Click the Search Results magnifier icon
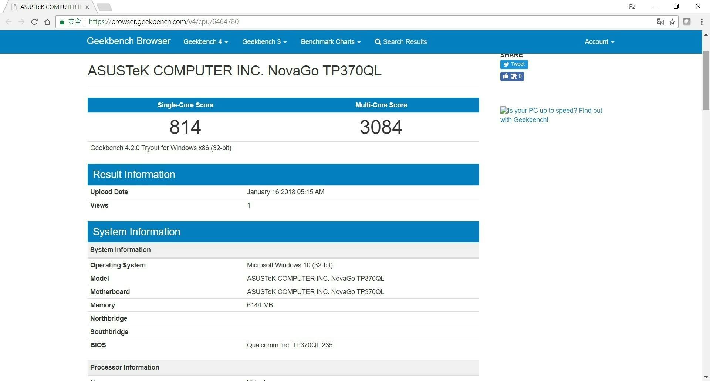Viewport: 710px width, 381px height. click(378, 42)
